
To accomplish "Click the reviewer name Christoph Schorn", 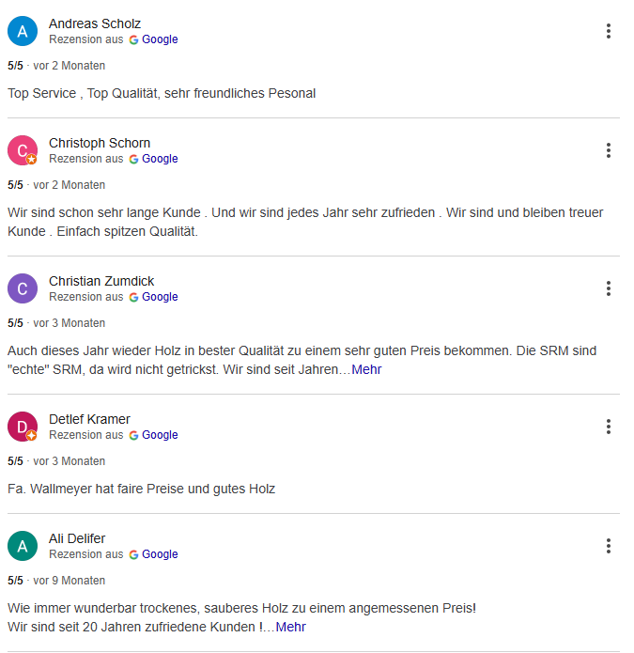I will (100, 143).
